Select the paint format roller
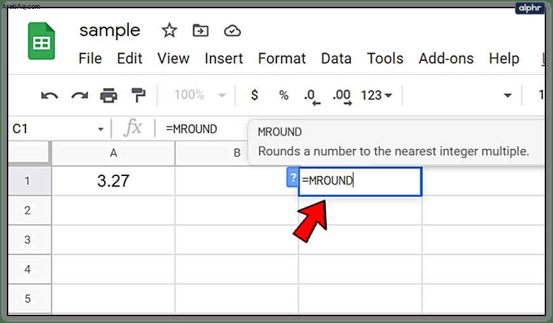Screen dimensions: 553x323 click(x=138, y=96)
